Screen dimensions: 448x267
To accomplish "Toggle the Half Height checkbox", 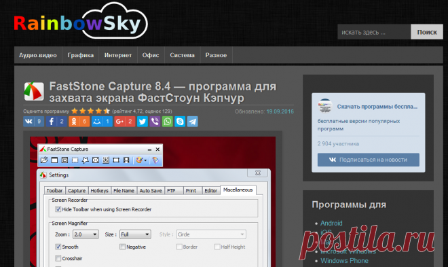I will coord(217,247).
